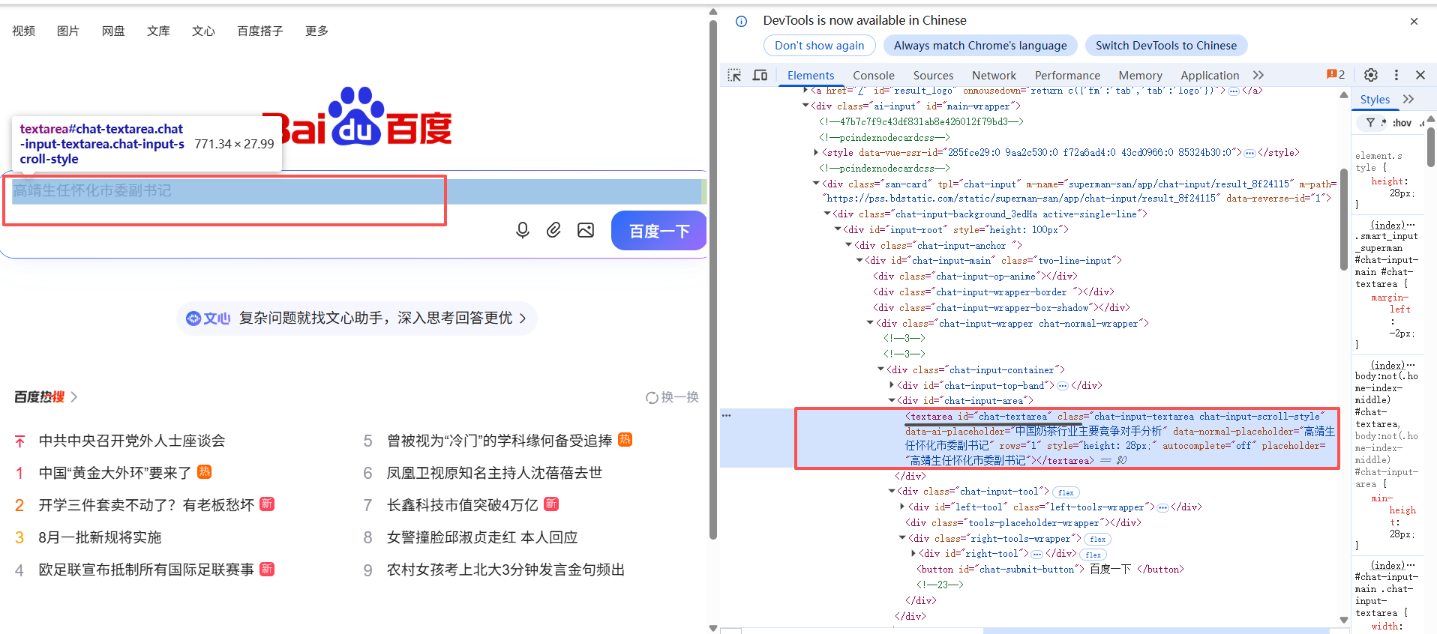1437x634 pixels.
Task: Select the Elements tab
Action: pyautogui.click(x=811, y=75)
